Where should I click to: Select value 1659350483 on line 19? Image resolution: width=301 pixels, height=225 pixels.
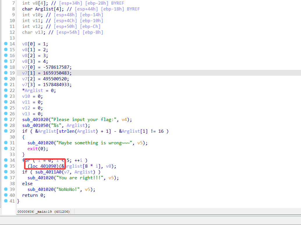pos(56,73)
